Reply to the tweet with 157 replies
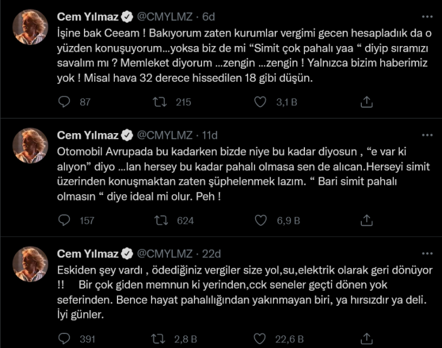Image resolution: width=442 pixels, height=348 pixels. (64, 220)
